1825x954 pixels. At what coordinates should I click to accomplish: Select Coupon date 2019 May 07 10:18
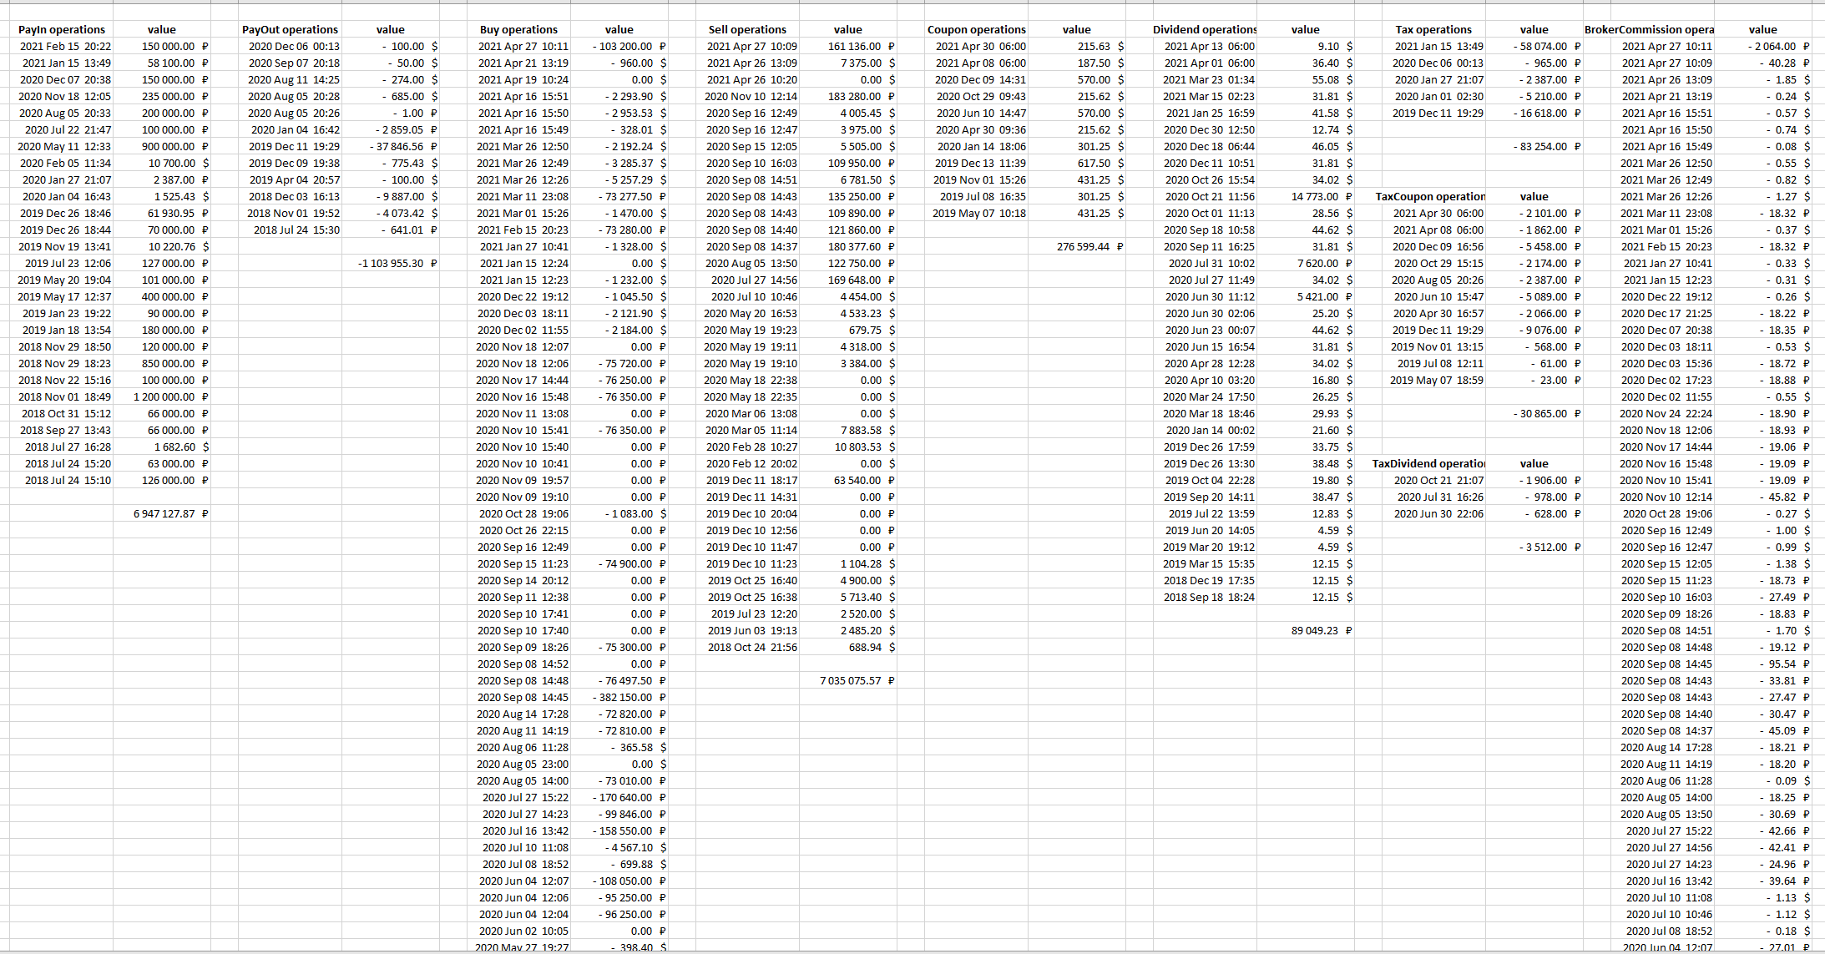976,213
